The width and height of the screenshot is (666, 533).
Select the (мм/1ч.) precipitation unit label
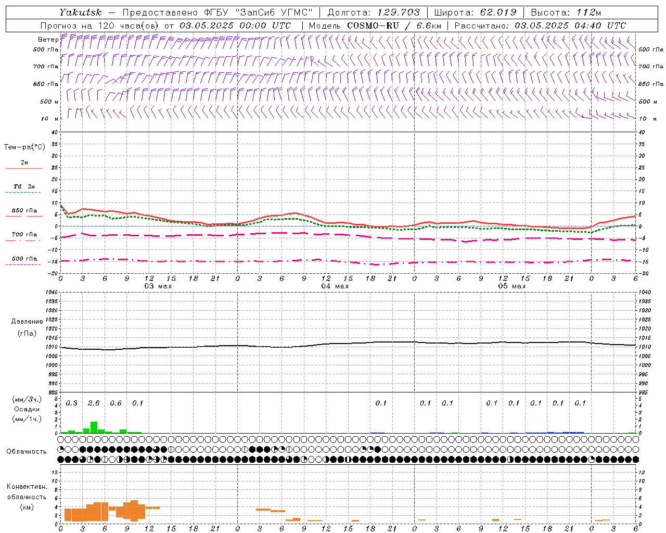[x=27, y=419]
